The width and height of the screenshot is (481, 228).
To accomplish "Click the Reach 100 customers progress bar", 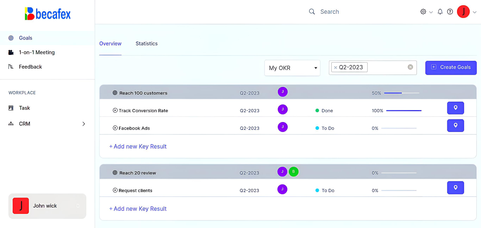I will (401, 93).
